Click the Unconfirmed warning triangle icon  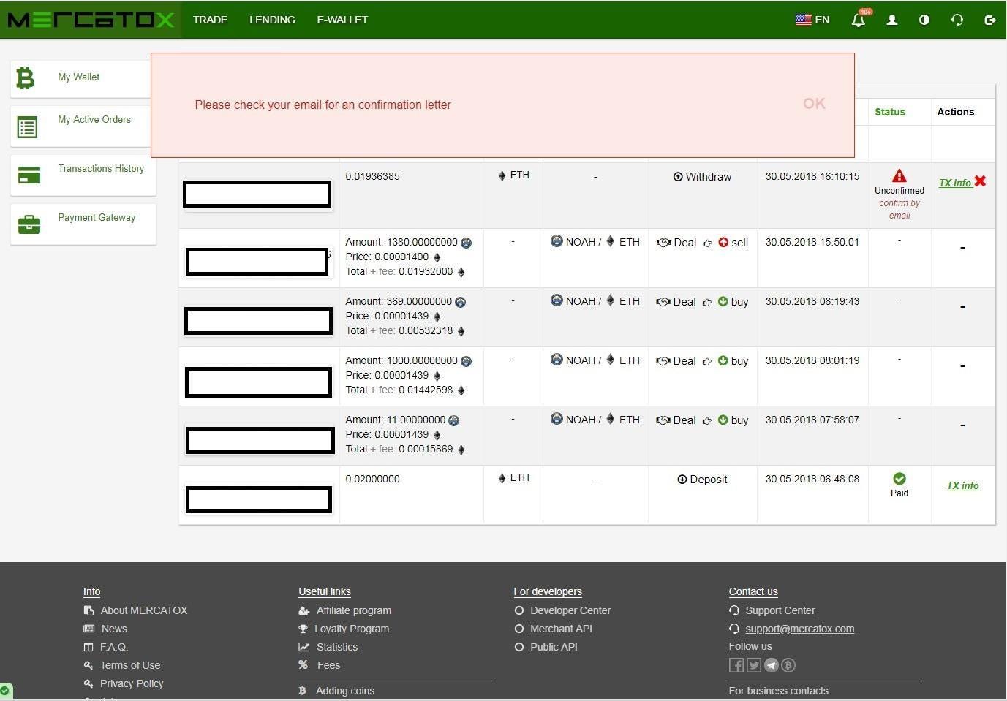click(899, 175)
